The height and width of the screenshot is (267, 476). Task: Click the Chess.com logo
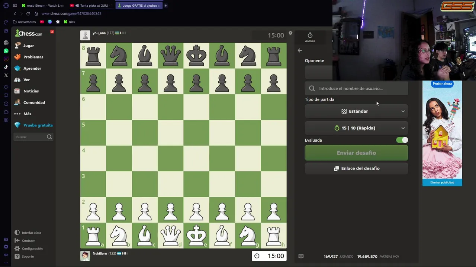coord(29,33)
